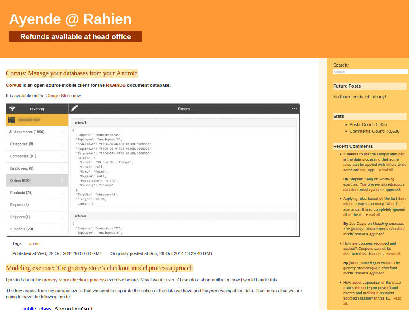Expand the Orders (830) chevron arrow
414x310 pixels.
(62, 180)
